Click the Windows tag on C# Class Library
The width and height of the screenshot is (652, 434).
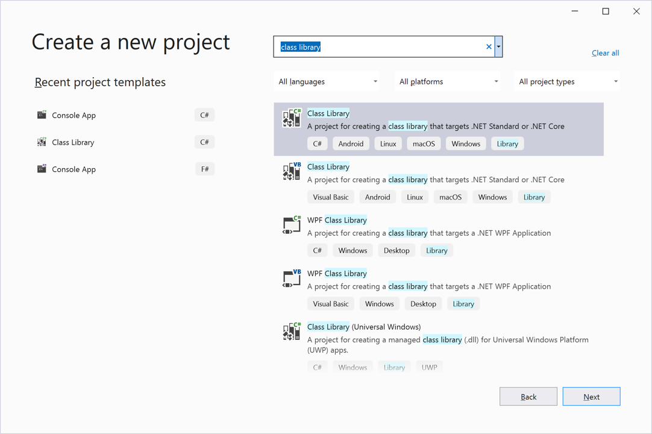(x=466, y=143)
